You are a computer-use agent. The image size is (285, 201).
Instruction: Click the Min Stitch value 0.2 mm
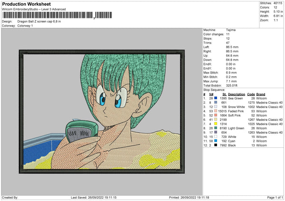[x=231, y=77]
